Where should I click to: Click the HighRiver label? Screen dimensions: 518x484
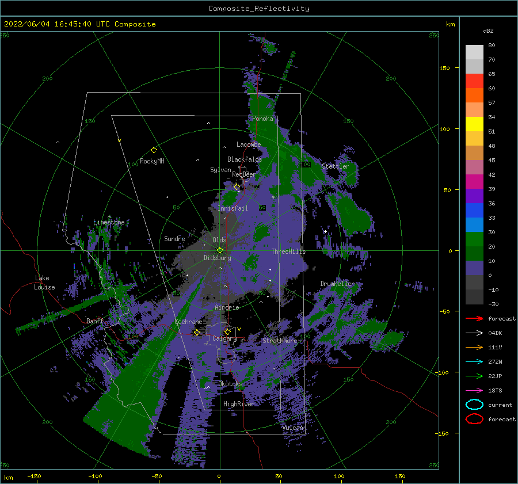(238, 404)
